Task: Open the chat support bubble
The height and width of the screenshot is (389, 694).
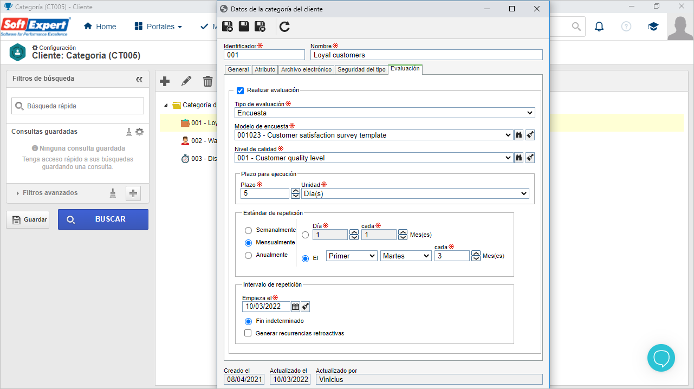Action: point(661,358)
